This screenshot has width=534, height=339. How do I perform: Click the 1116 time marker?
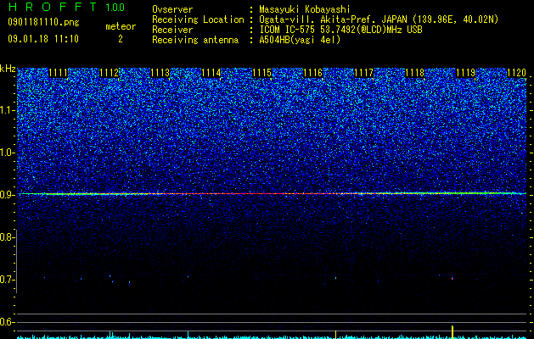(313, 73)
